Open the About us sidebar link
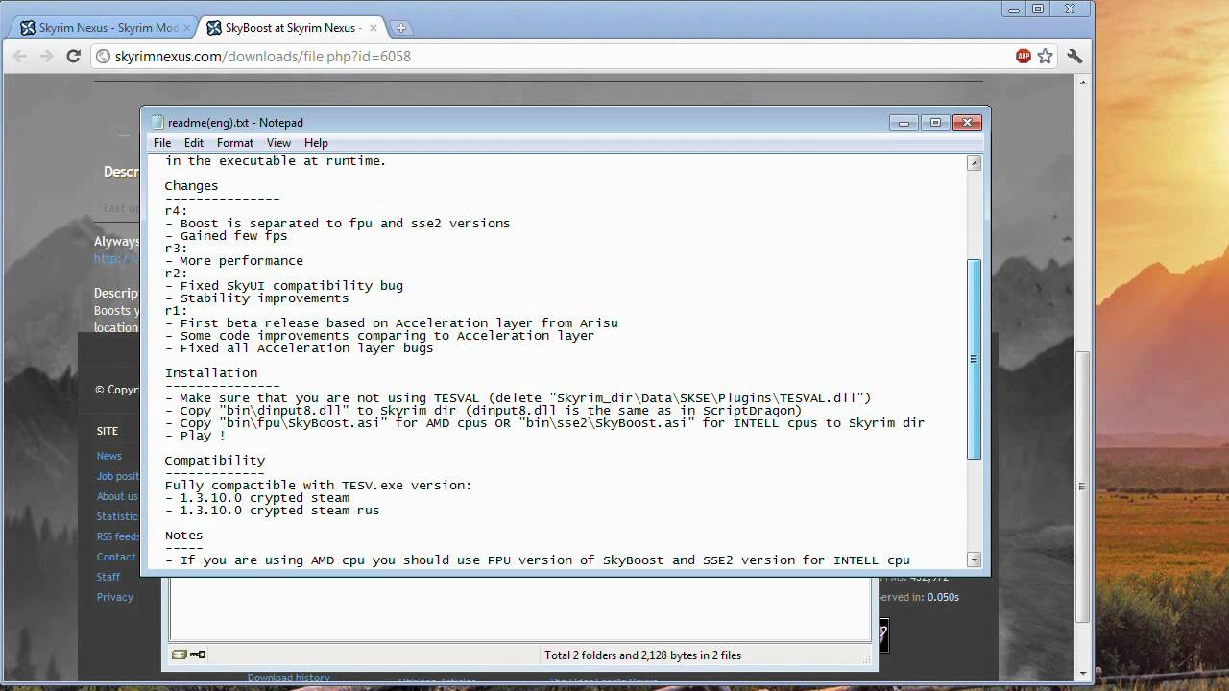The image size is (1229, 691). pos(117,496)
